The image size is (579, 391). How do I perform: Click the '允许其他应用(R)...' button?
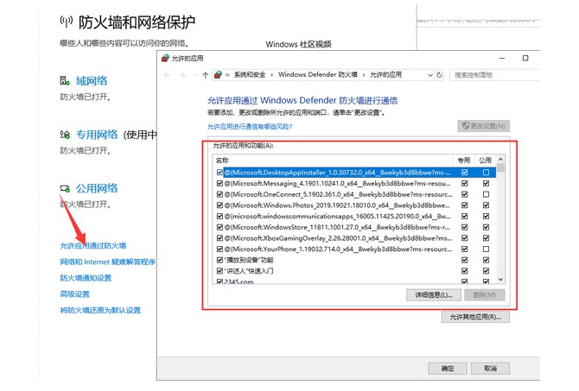pyautogui.click(x=475, y=317)
